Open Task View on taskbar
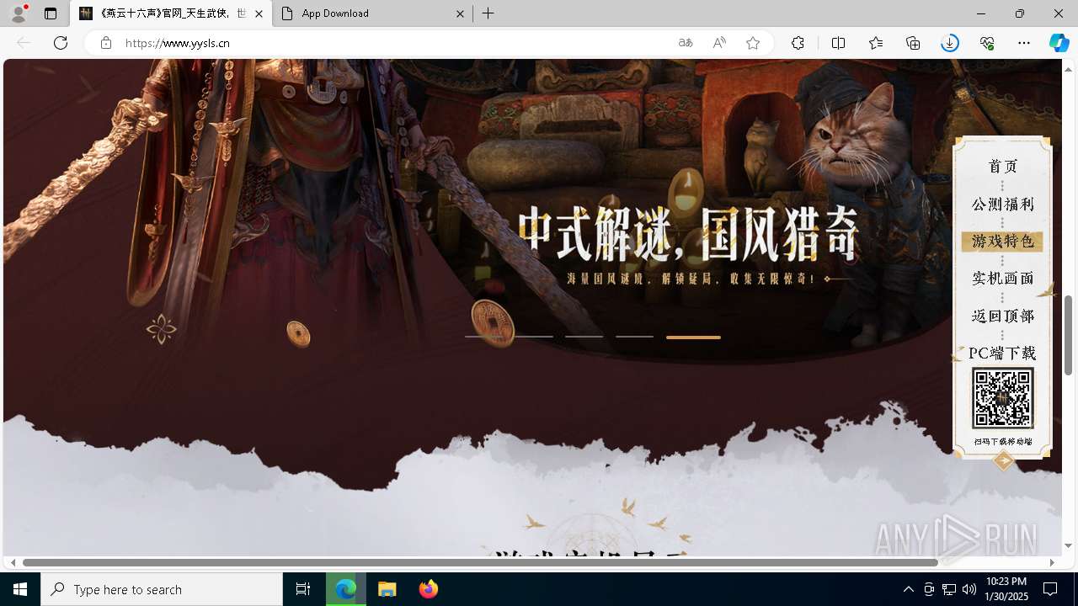The width and height of the screenshot is (1078, 606). tap(303, 589)
